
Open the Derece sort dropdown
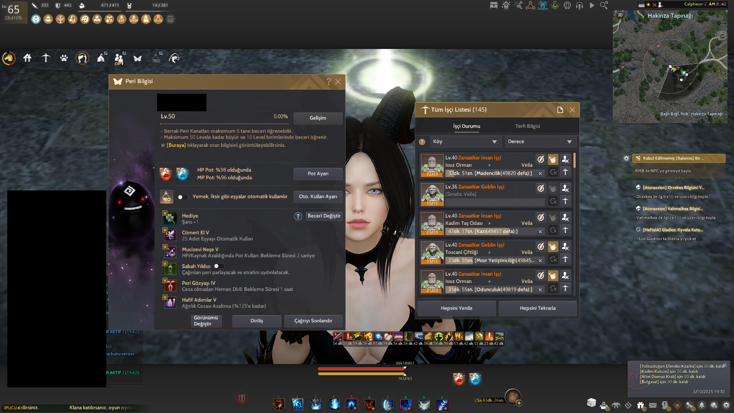pyautogui.click(x=540, y=142)
